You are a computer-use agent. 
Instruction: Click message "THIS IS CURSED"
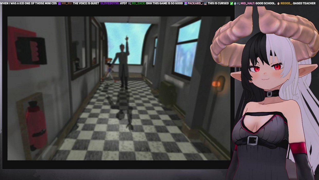pos(218,3)
